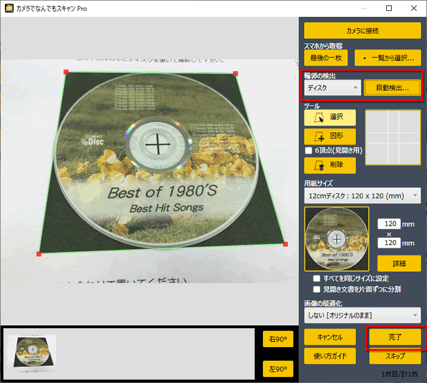Open the ディスク contour type dropdown
Viewport: 427px width, 383px height.
(332, 88)
